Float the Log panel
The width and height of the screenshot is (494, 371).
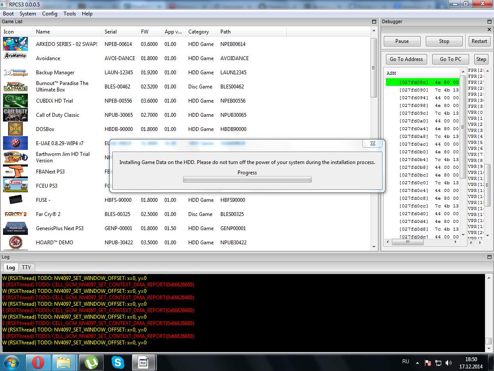pyautogui.click(x=489, y=257)
